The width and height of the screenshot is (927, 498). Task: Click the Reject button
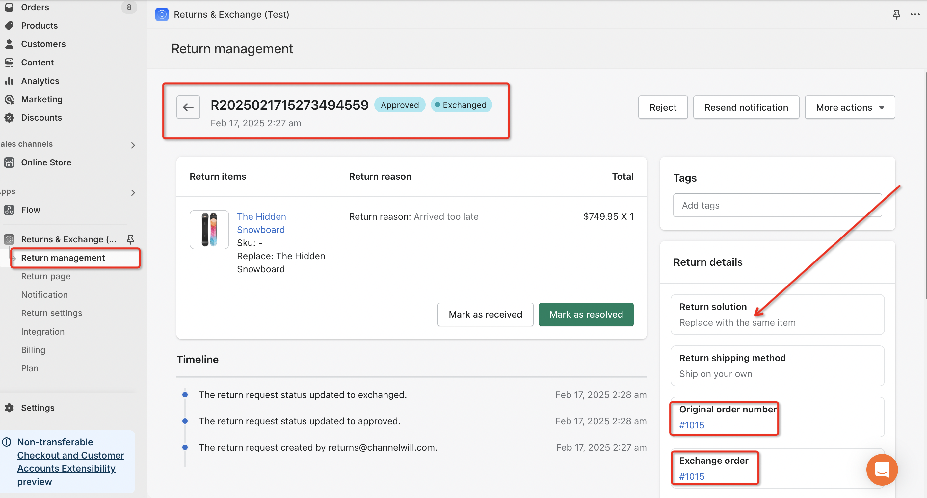point(663,107)
